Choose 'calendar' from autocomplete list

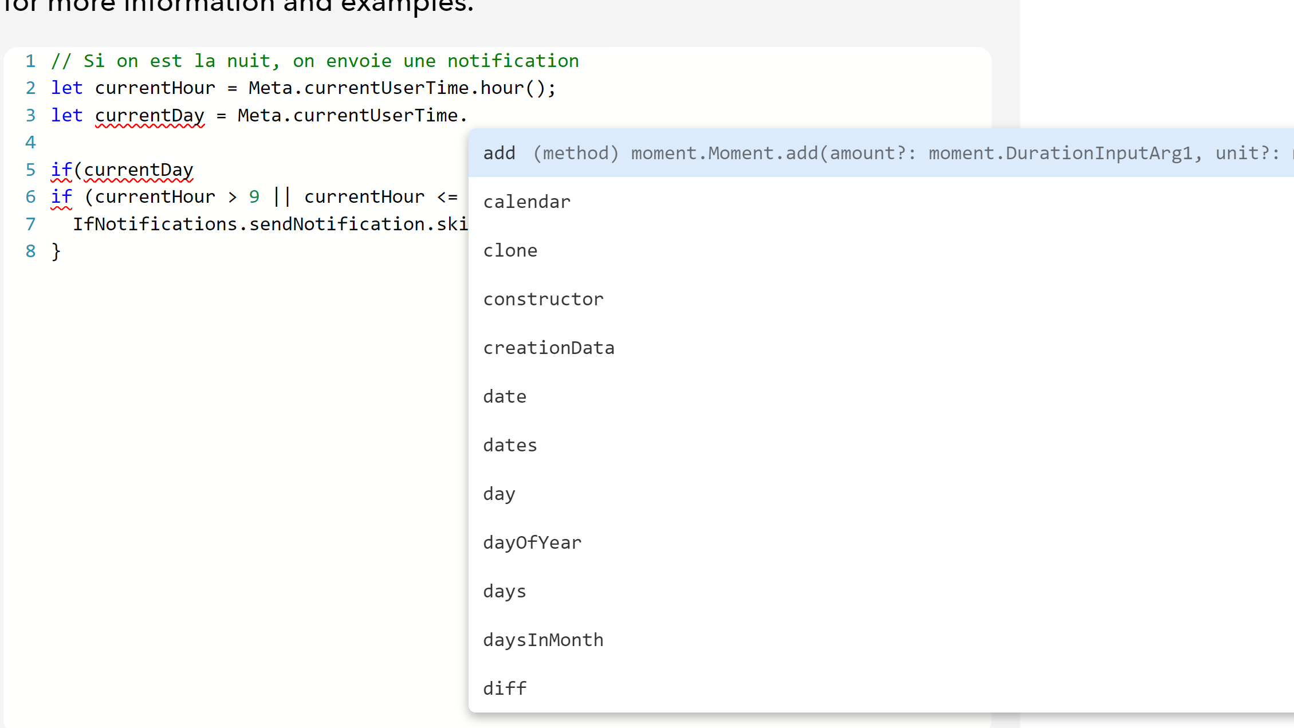tap(526, 202)
